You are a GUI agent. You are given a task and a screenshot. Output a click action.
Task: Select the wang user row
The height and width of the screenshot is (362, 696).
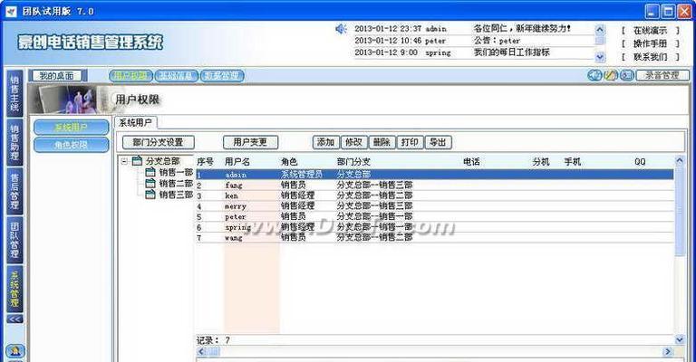coord(435,238)
